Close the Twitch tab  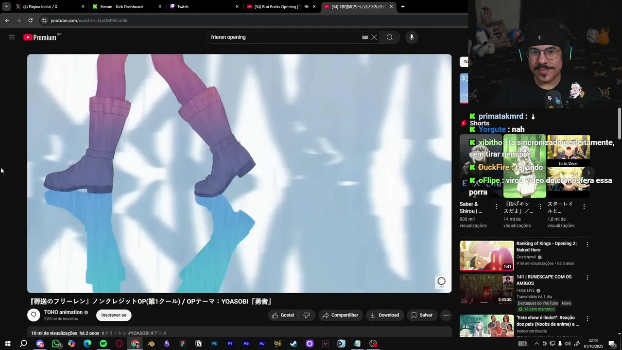237,7
